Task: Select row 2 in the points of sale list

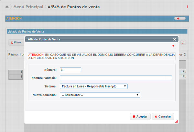Action: point(16,77)
